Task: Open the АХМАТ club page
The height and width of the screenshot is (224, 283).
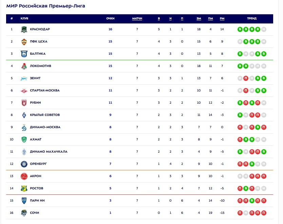Action: 36,139
